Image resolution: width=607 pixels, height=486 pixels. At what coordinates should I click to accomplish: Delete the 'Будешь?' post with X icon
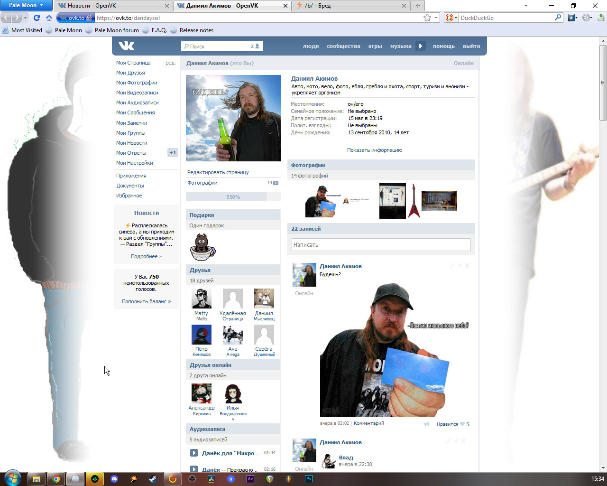(x=467, y=266)
